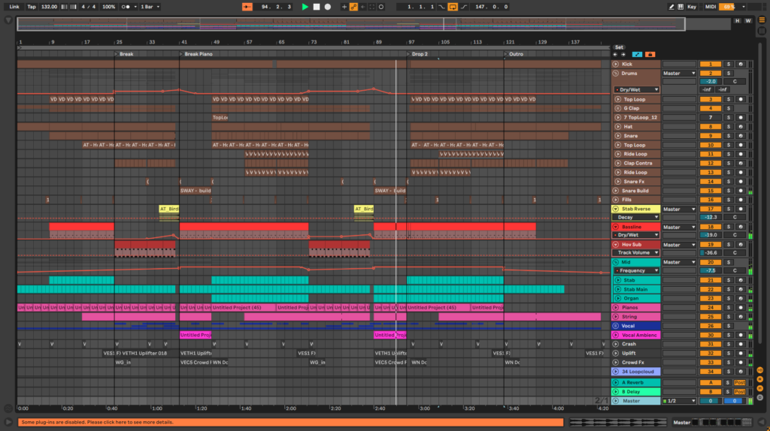Click the Key map mode button
The width and height of the screenshot is (770, 431).
(x=691, y=7)
